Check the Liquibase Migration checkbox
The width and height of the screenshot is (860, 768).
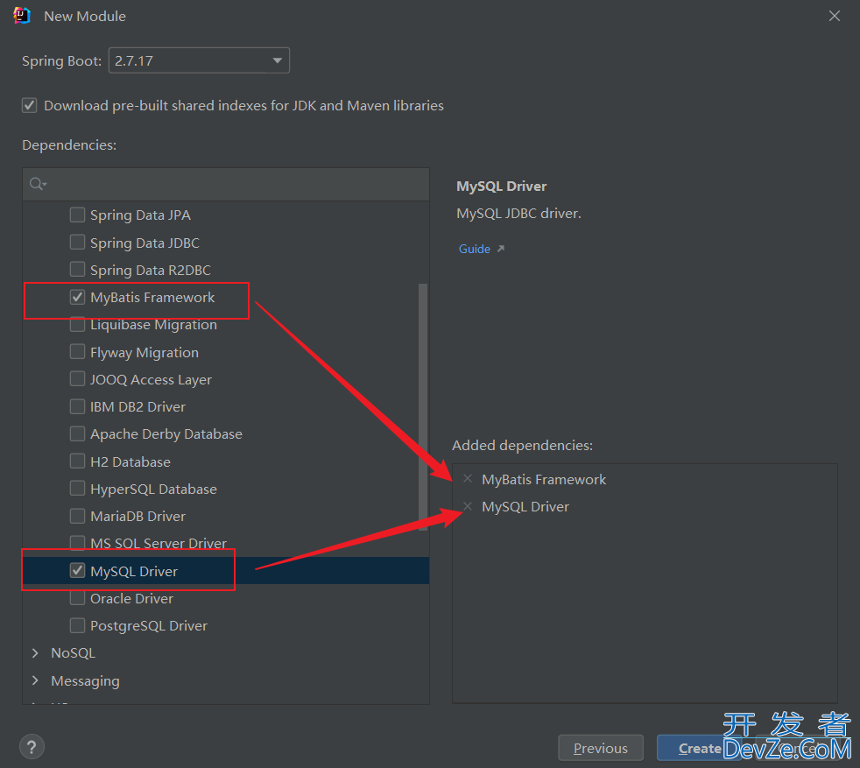click(77, 324)
